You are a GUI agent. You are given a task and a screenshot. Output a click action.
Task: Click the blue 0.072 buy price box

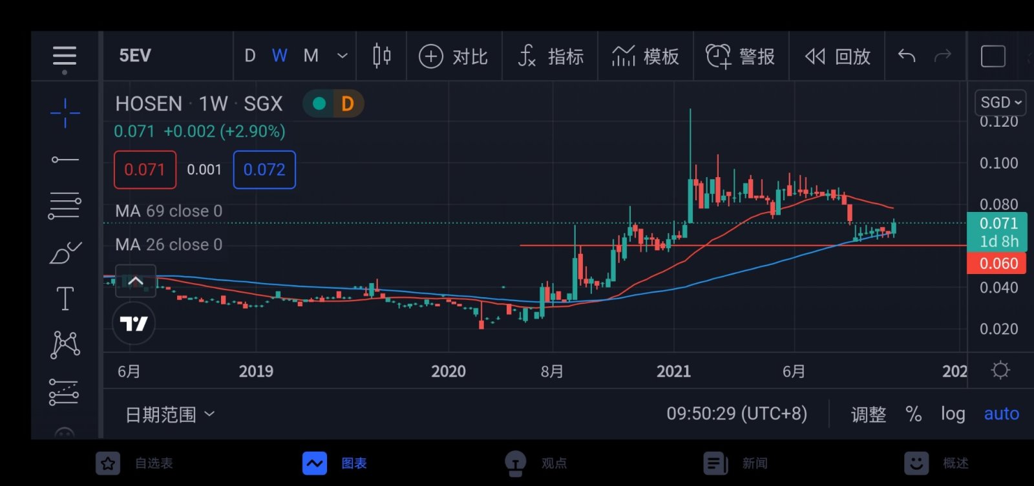pyautogui.click(x=264, y=170)
